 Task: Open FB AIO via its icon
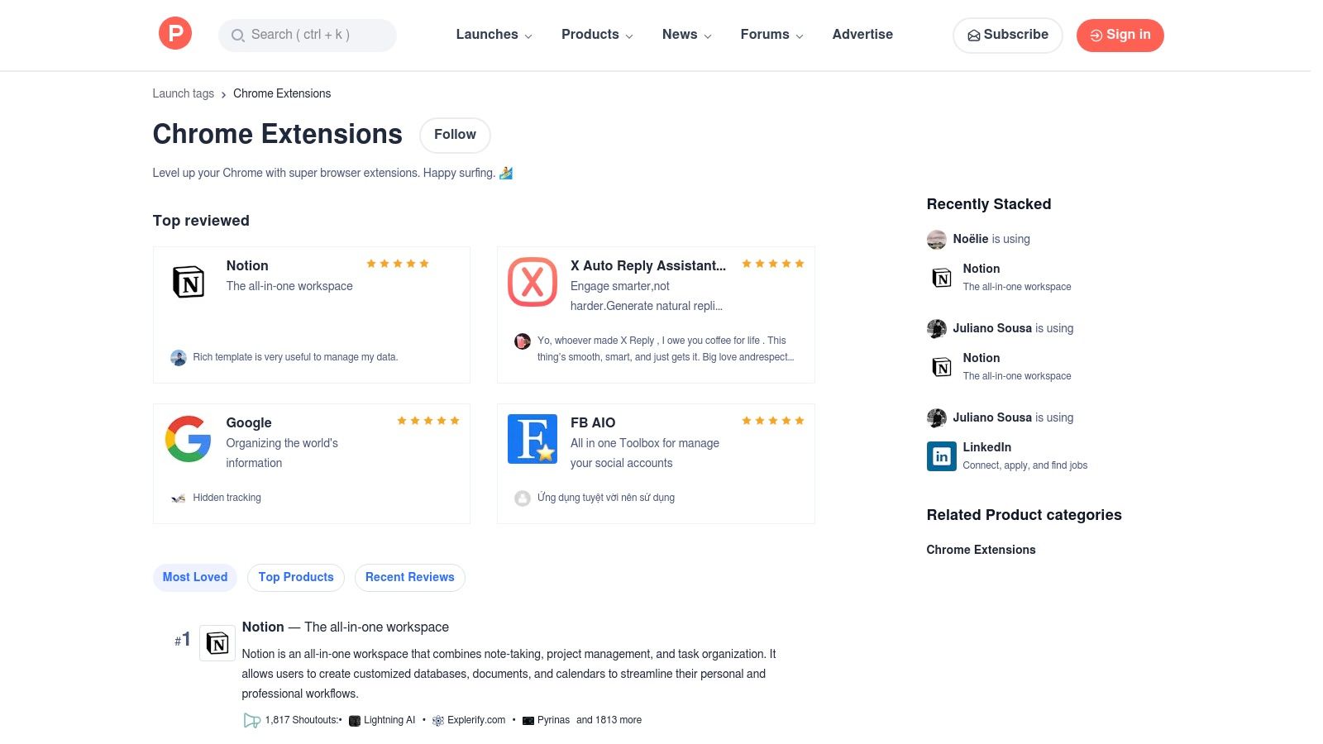pos(533,438)
